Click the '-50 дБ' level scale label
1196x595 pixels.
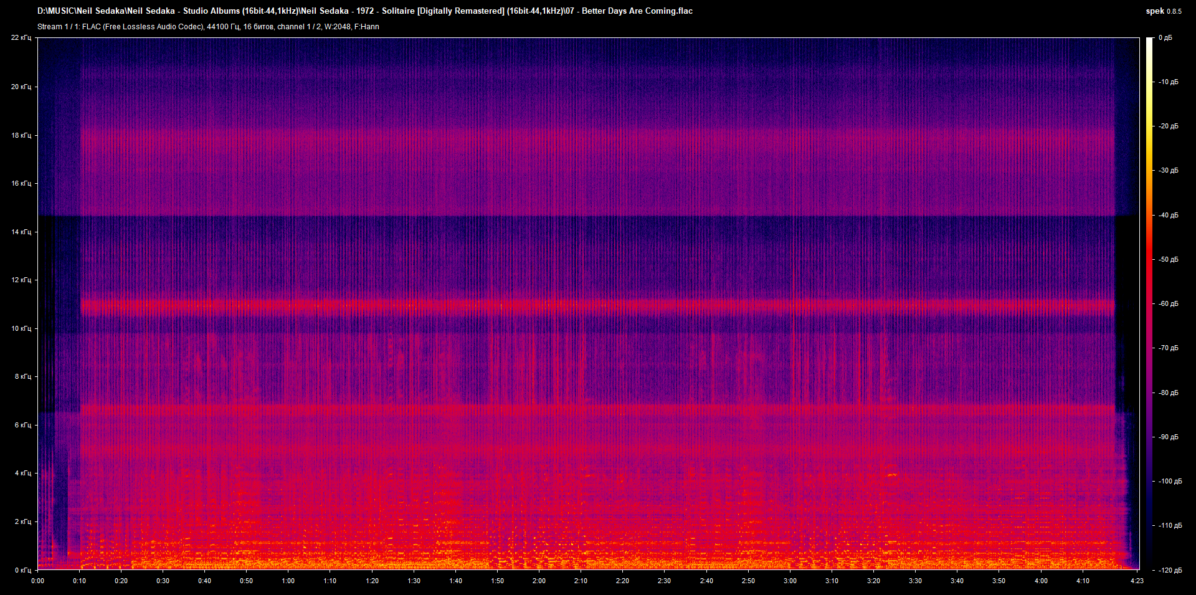point(1169,260)
